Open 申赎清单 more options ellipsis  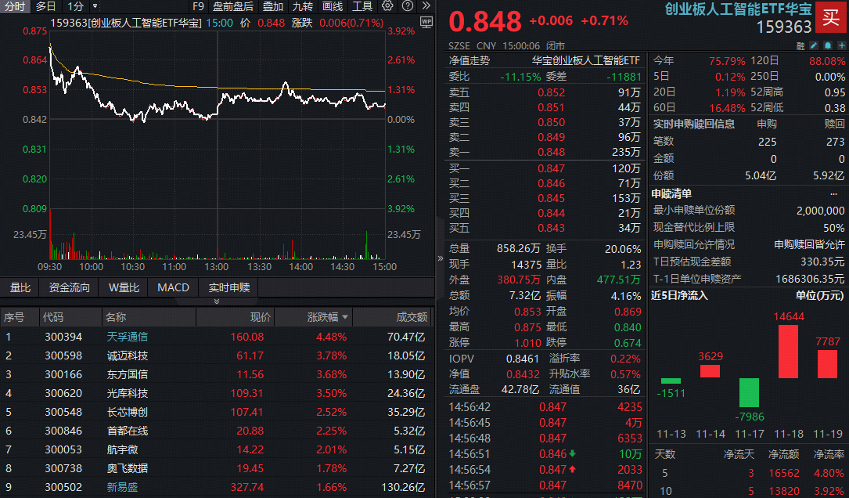pos(833,193)
